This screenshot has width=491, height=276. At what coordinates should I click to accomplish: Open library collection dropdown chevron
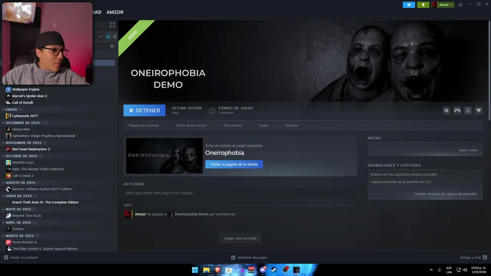(101, 37)
